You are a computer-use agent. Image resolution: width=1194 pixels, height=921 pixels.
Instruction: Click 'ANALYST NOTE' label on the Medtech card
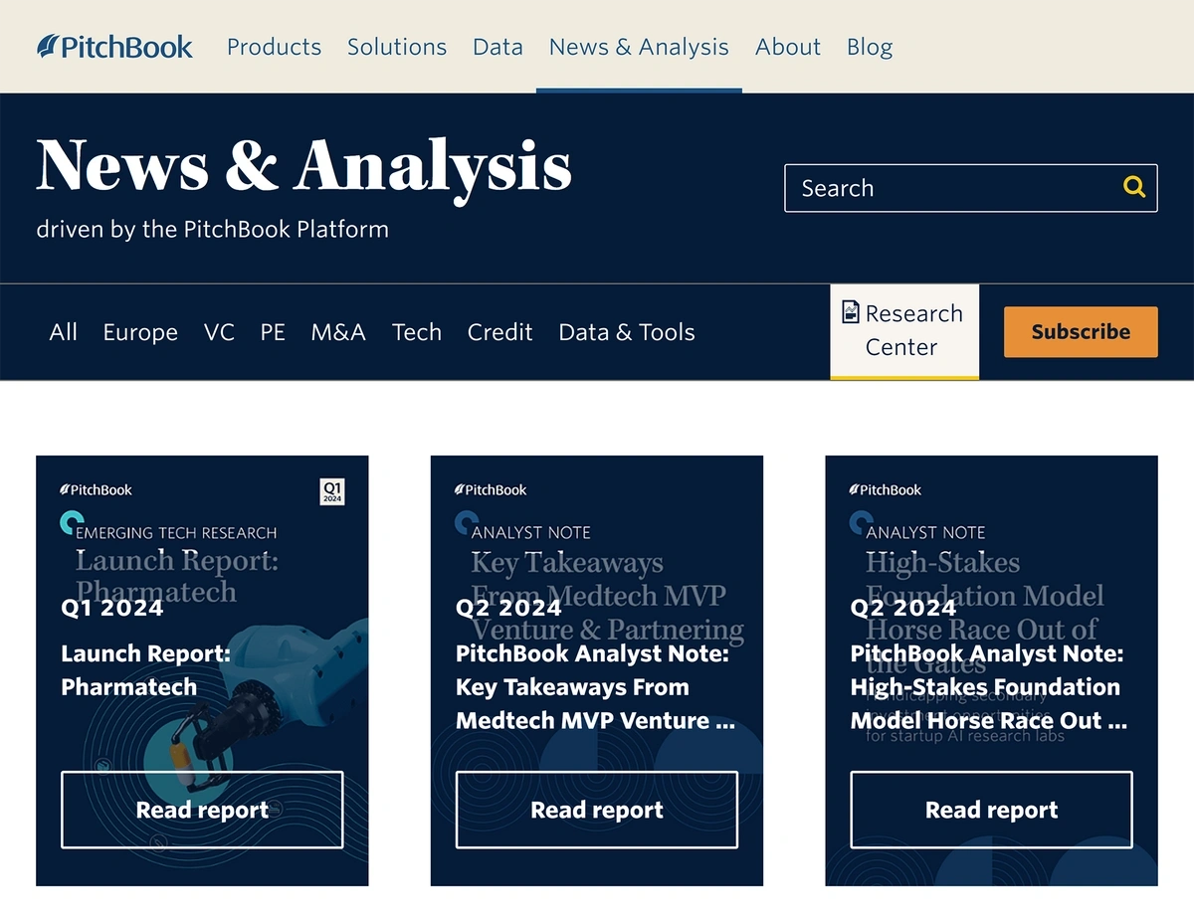pyautogui.click(x=531, y=533)
